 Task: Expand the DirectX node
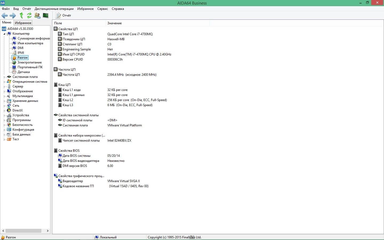pos(4,111)
